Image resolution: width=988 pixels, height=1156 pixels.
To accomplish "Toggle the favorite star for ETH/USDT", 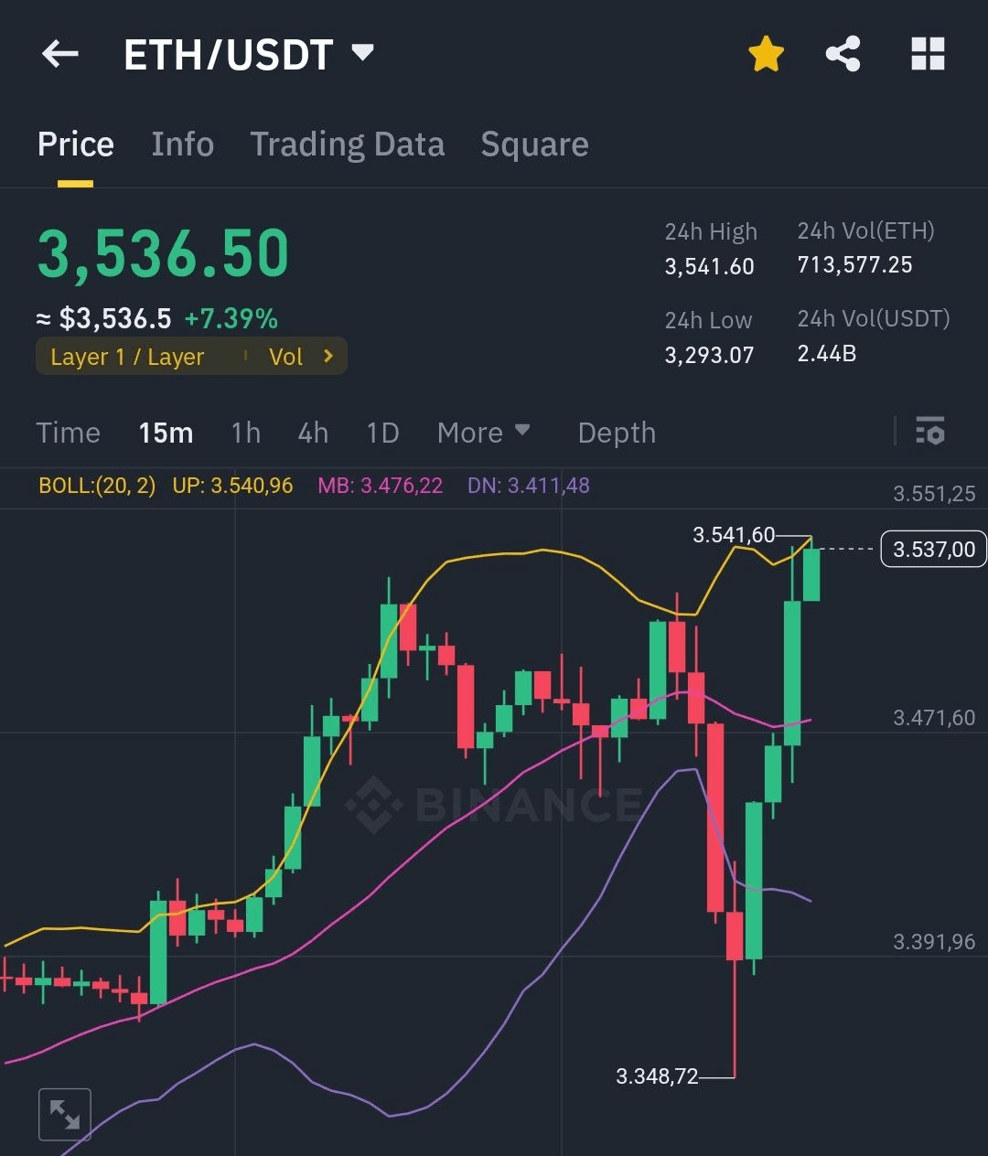I will pos(766,55).
